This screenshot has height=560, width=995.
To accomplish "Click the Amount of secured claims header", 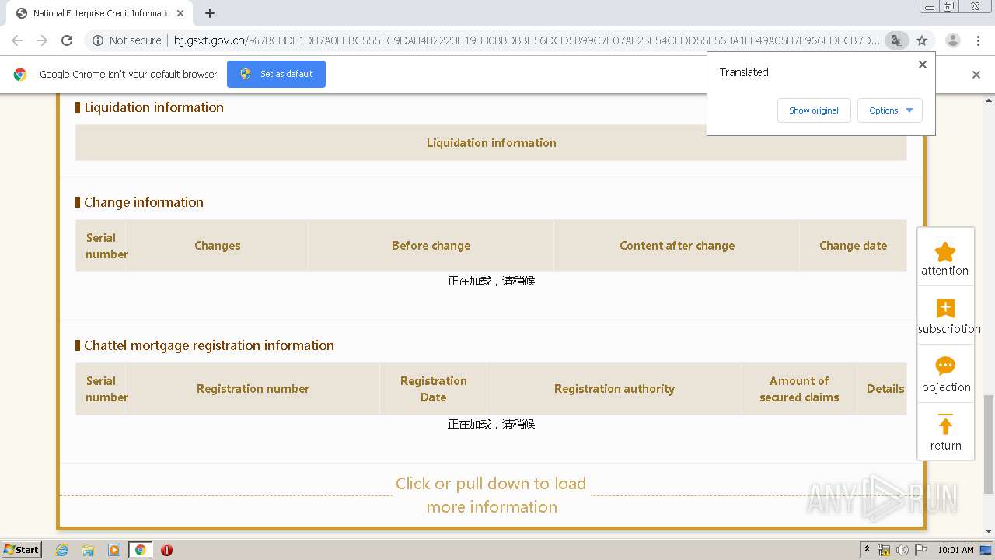I will (799, 389).
